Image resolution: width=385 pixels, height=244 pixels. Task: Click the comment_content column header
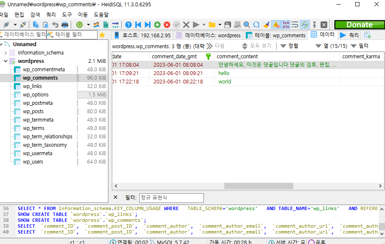(277, 56)
